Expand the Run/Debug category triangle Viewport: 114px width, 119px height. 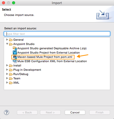7,74
